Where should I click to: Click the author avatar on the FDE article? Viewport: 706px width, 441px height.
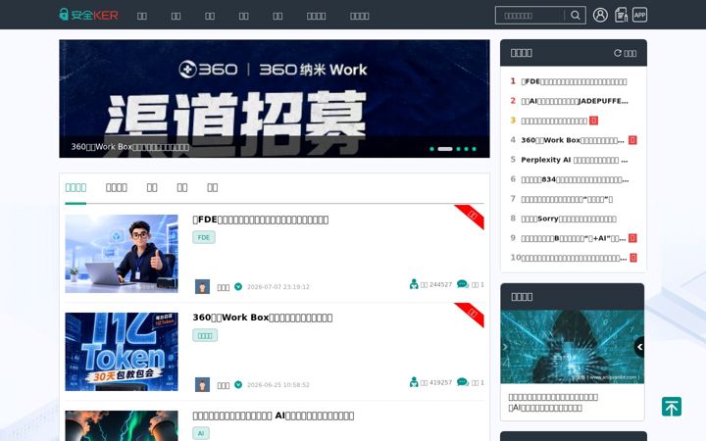[x=202, y=286]
